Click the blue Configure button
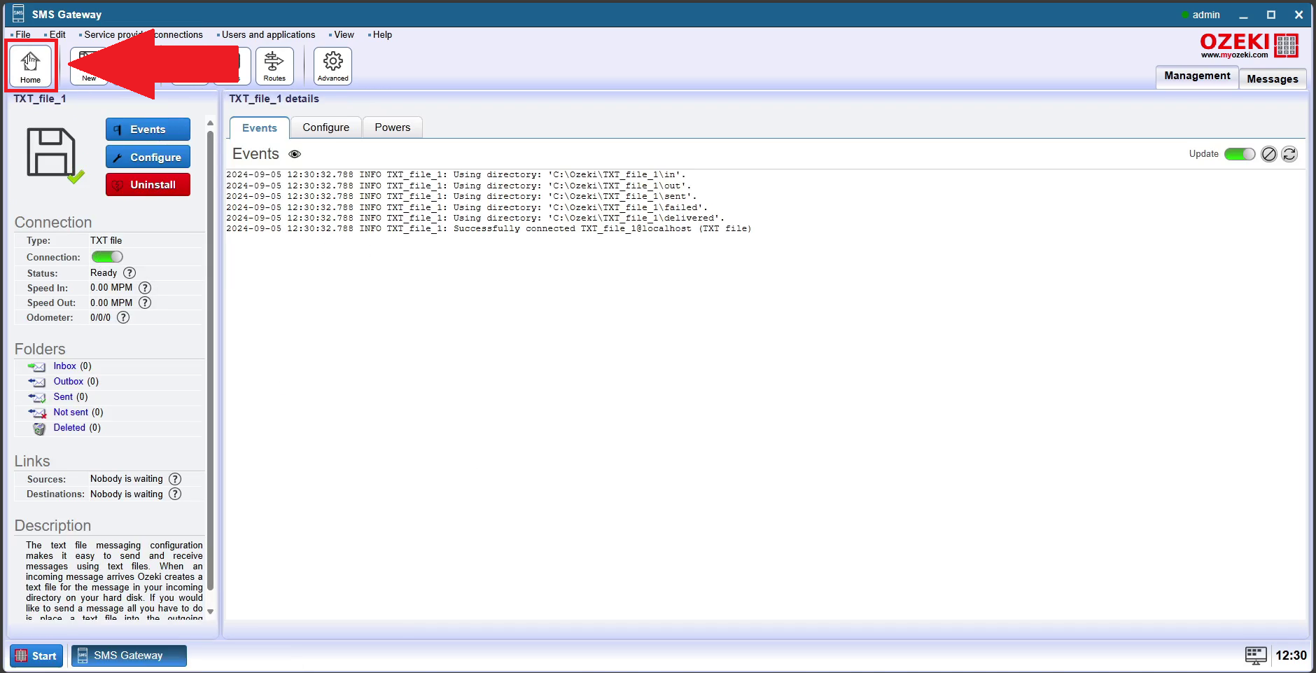This screenshot has height=673, width=1316. pyautogui.click(x=148, y=157)
